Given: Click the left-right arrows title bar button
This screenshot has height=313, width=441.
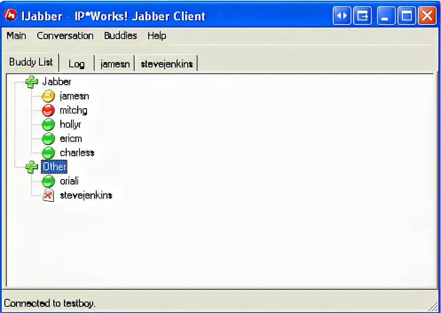Looking at the screenshot, I should click(342, 16).
